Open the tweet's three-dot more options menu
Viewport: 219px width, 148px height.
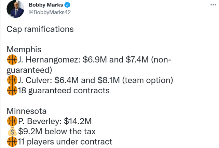213,6
